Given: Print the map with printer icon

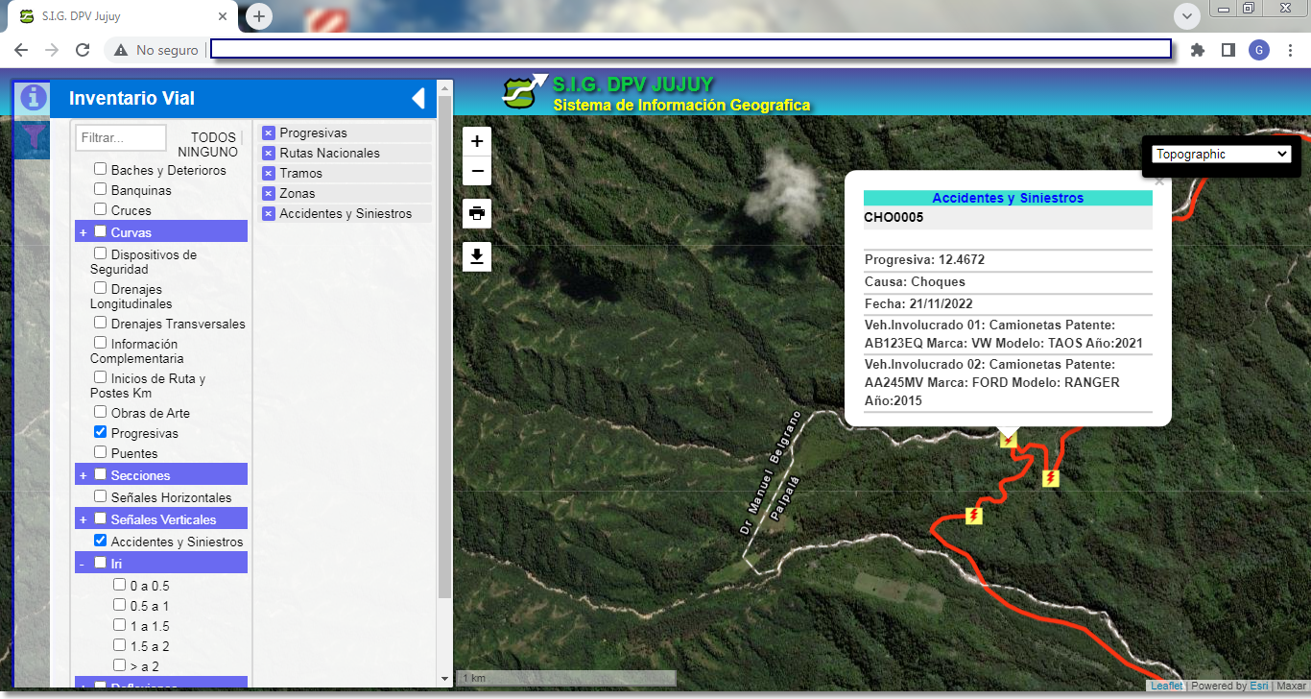Looking at the screenshot, I should (x=477, y=213).
